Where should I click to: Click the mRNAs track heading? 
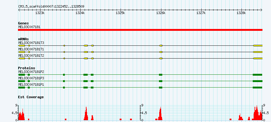pos(23,39)
